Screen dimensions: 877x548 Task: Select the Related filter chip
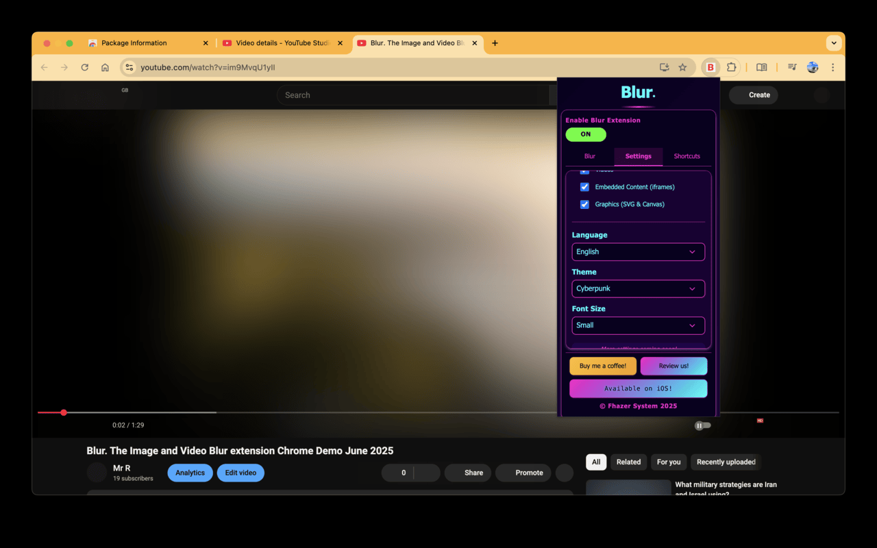[x=628, y=462]
